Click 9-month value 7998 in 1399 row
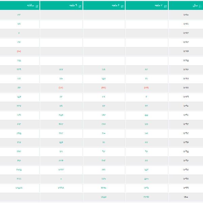 (61, 188)
